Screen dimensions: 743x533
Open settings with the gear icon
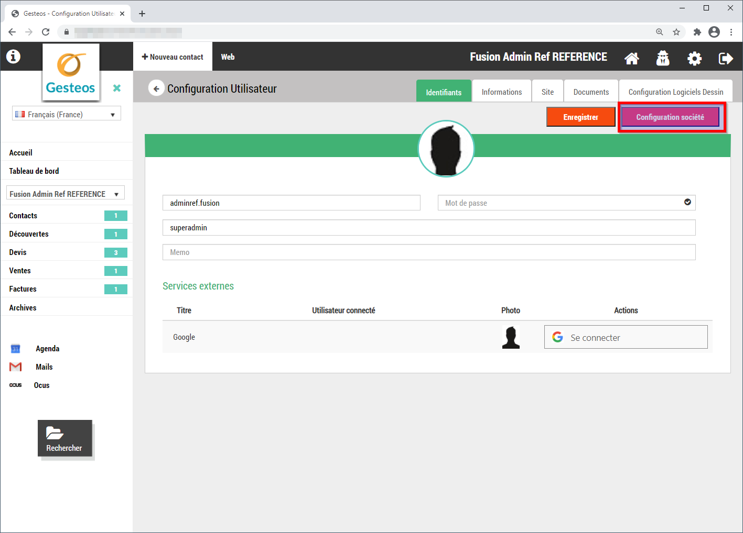(694, 58)
